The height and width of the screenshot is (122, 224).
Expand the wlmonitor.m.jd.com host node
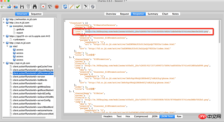(4, 19)
